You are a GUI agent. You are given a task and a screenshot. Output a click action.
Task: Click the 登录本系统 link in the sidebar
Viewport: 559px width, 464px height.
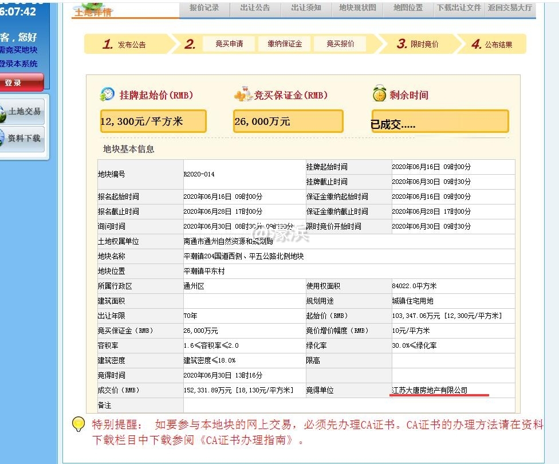[17, 63]
